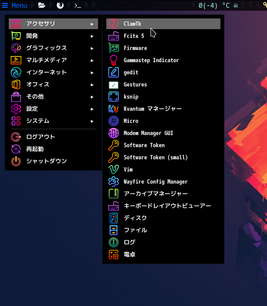Click the Kvantum マネージャー text
Viewport: 267px width, 306px height.
(x=153, y=109)
